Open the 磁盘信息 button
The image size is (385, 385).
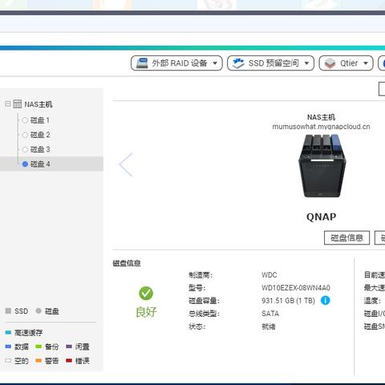point(346,237)
